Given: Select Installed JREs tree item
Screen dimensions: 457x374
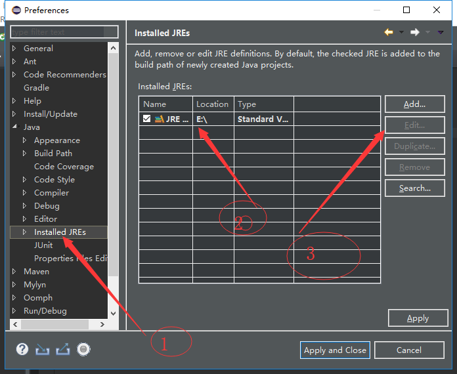Looking at the screenshot, I should [x=60, y=232].
